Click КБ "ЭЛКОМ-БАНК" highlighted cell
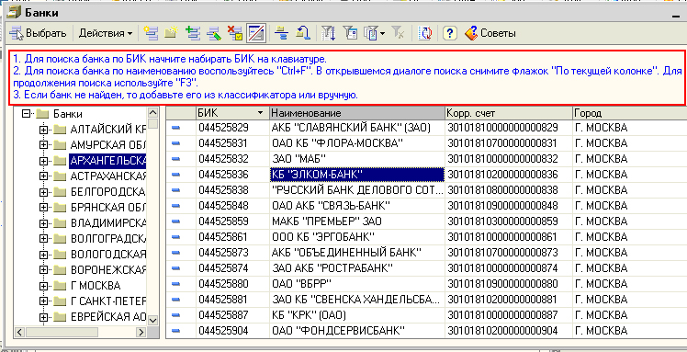 (357, 175)
